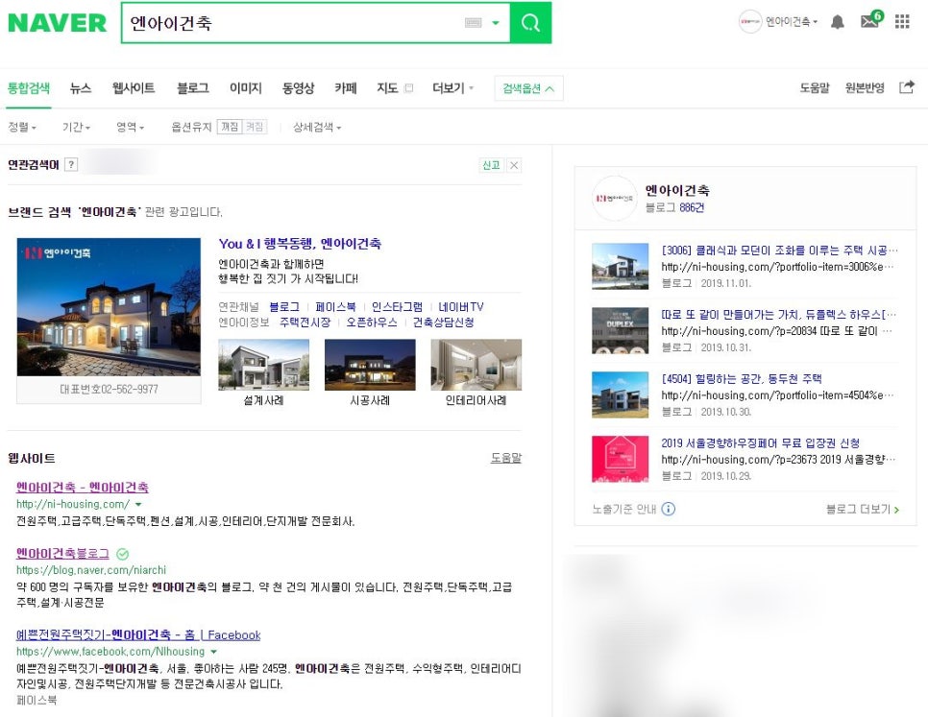Screen dimensions: 928x717
Task: Open the 인스타그램 channel link in the ad
Action: [x=397, y=307]
